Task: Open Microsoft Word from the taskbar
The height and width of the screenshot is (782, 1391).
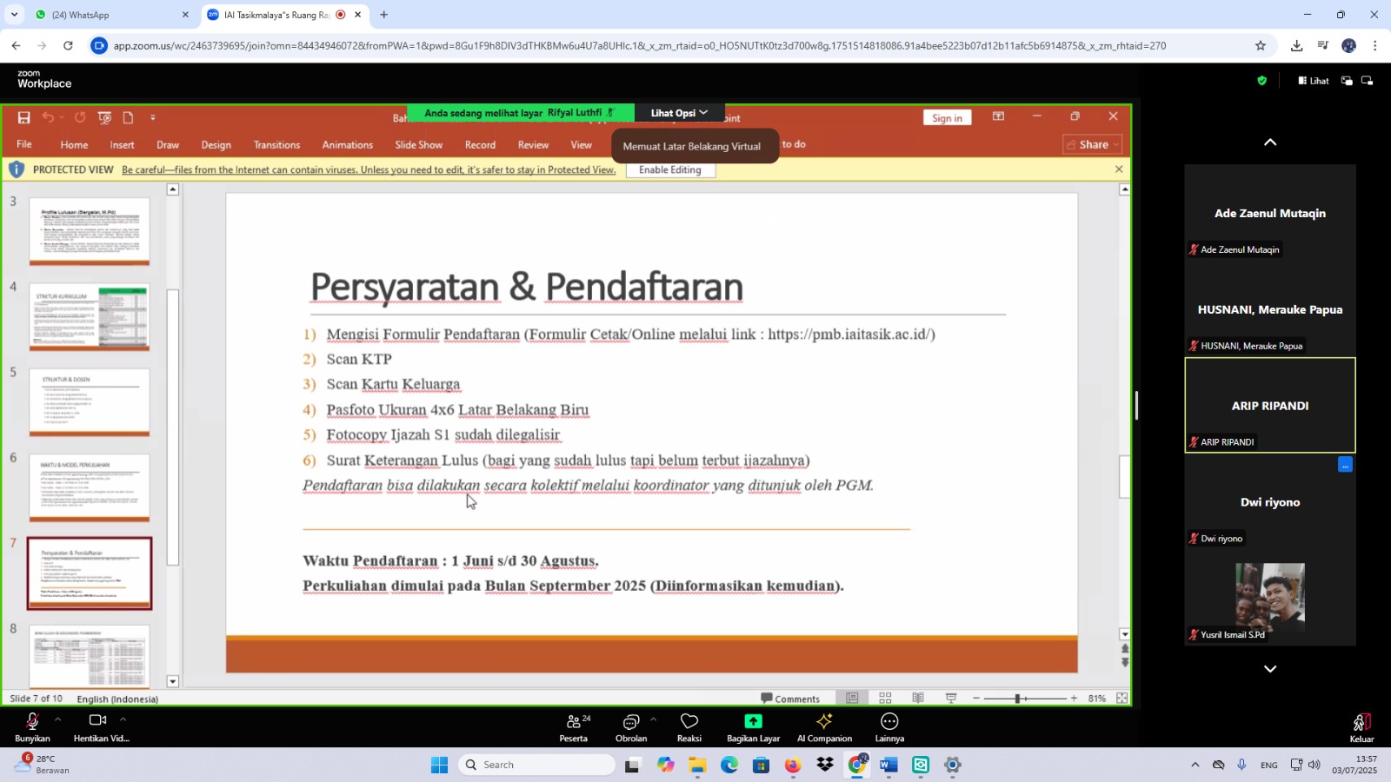Action: click(888, 765)
